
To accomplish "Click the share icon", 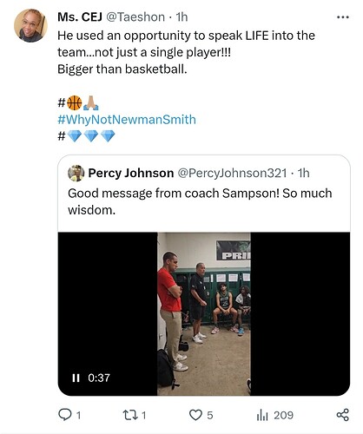I will point(343,415).
